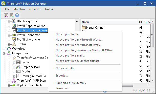Click the Therefore MFP Scan icon
The width and height of the screenshot is (156, 94).
pyautogui.click(x=14, y=81)
